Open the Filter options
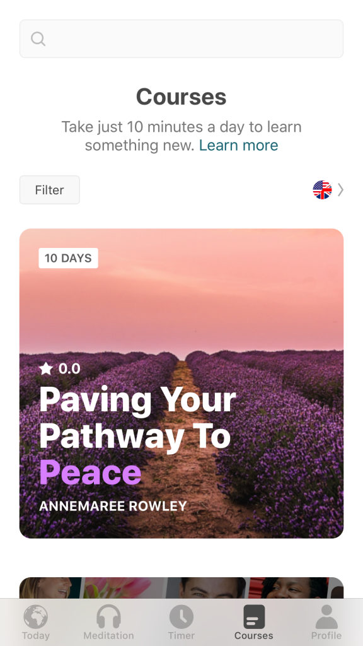The width and height of the screenshot is (363, 646). click(50, 190)
